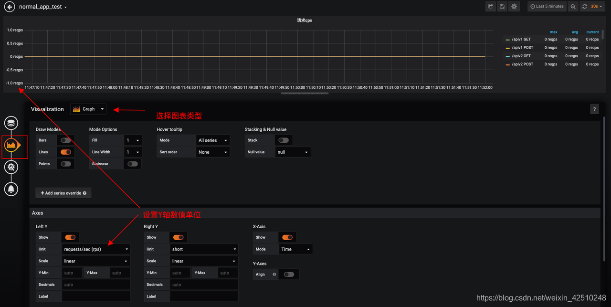Go back using the arrow icon
Viewport: 611px width, 307px height.
9,7
